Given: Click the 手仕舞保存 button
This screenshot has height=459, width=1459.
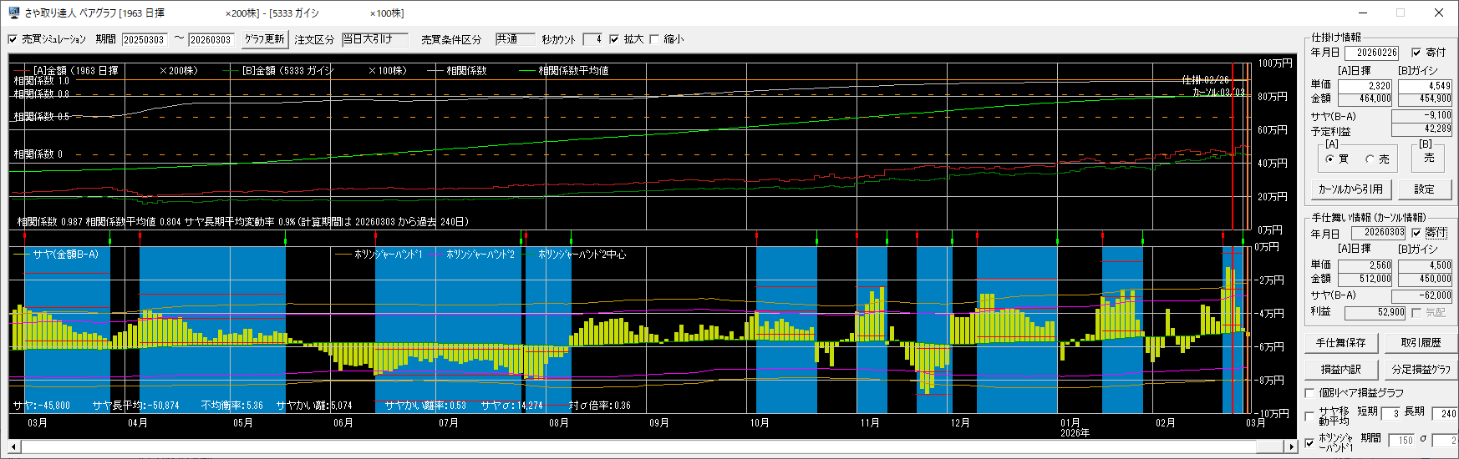Looking at the screenshot, I should click(x=1340, y=343).
